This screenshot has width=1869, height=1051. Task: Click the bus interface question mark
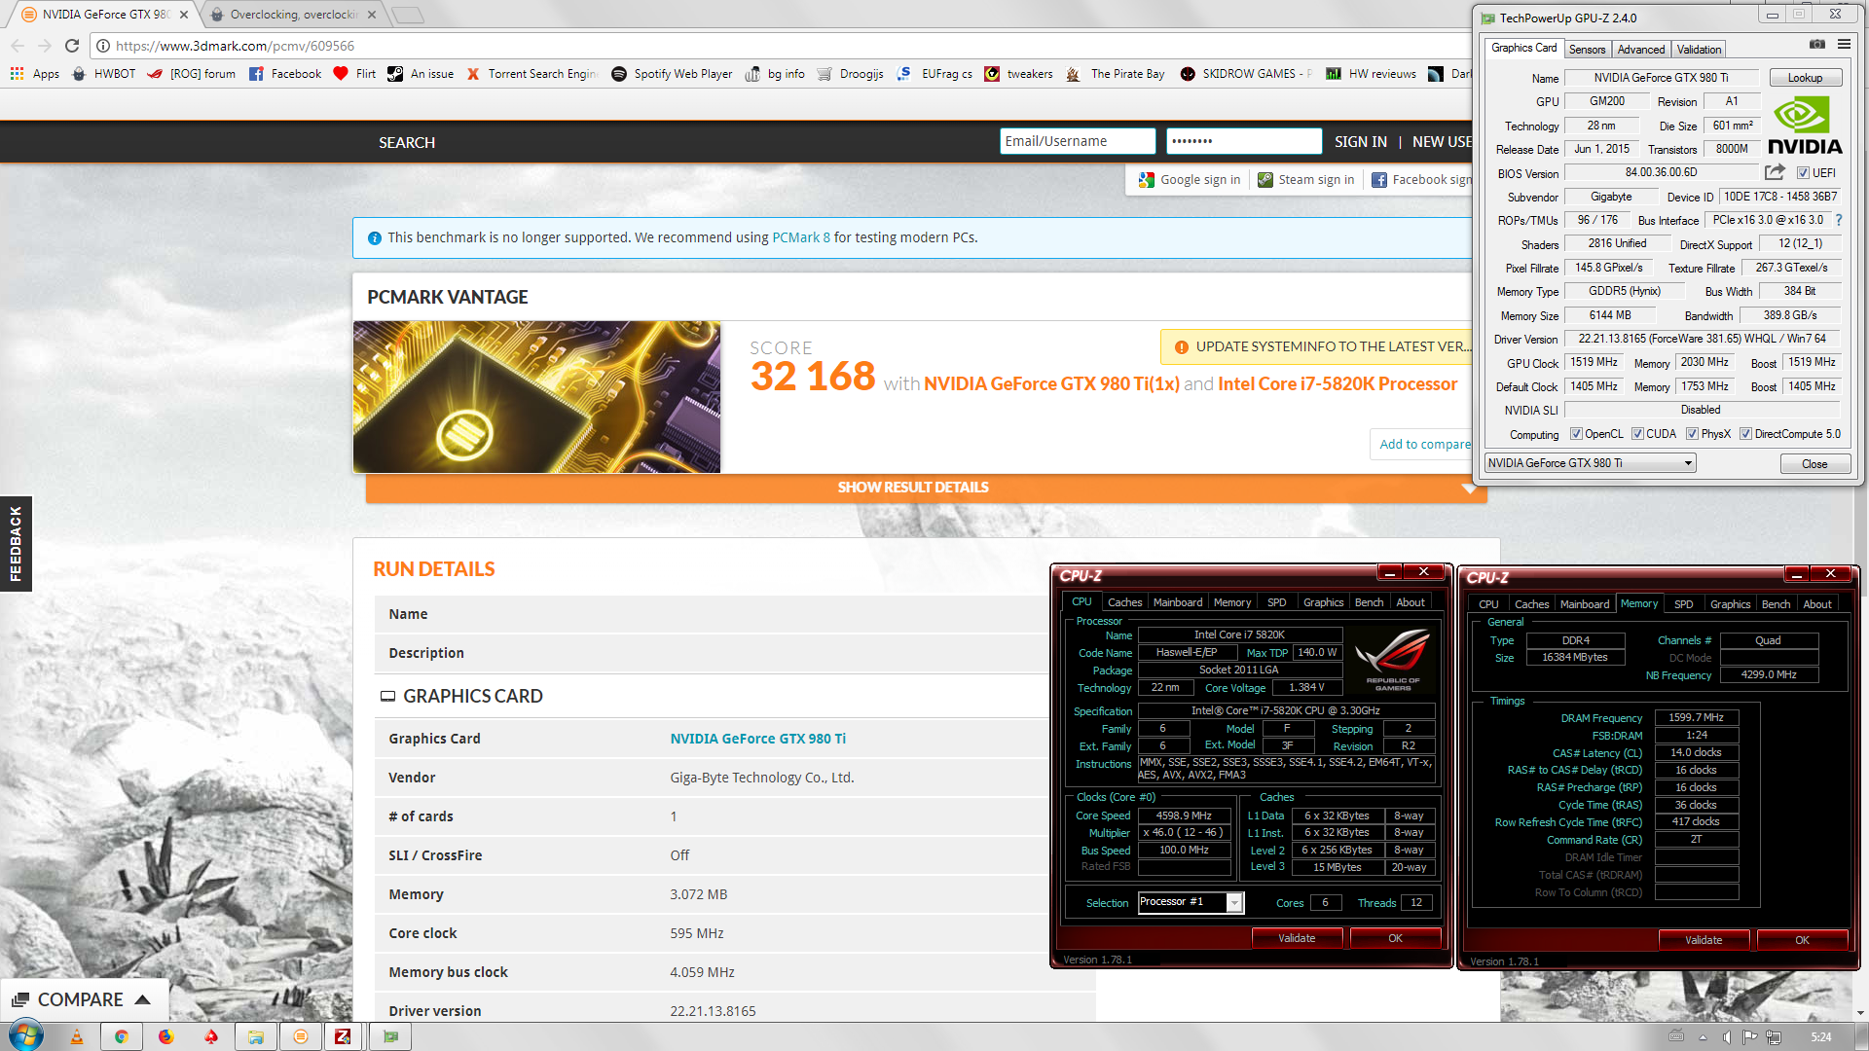pyautogui.click(x=1839, y=220)
